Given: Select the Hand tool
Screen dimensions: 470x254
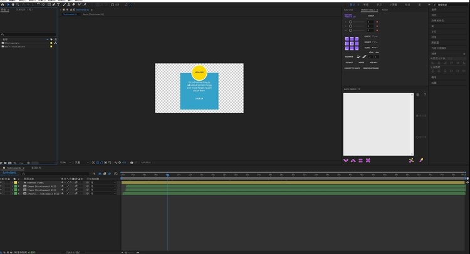Looking at the screenshot, I should [13, 5].
